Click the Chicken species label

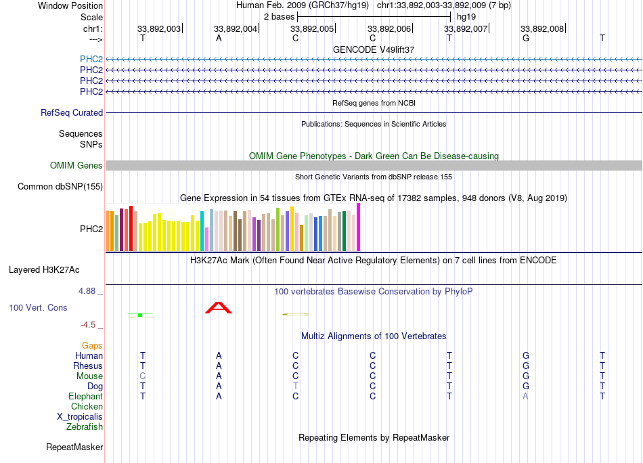point(87,406)
